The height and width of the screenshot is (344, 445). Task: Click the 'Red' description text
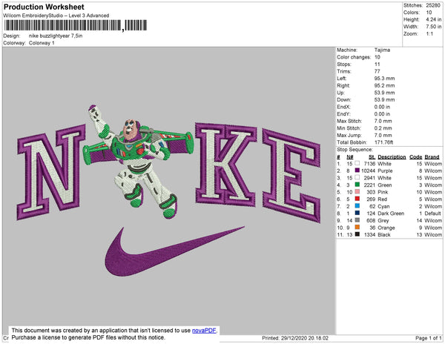point(382,199)
